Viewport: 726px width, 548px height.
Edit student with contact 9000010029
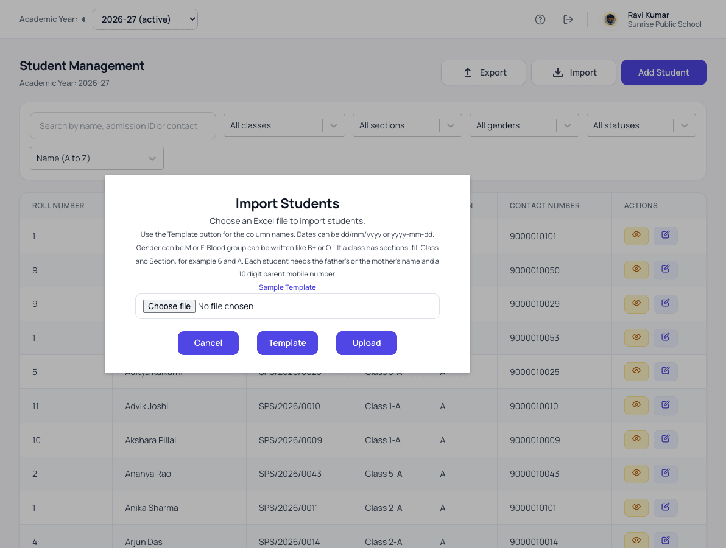665,304
